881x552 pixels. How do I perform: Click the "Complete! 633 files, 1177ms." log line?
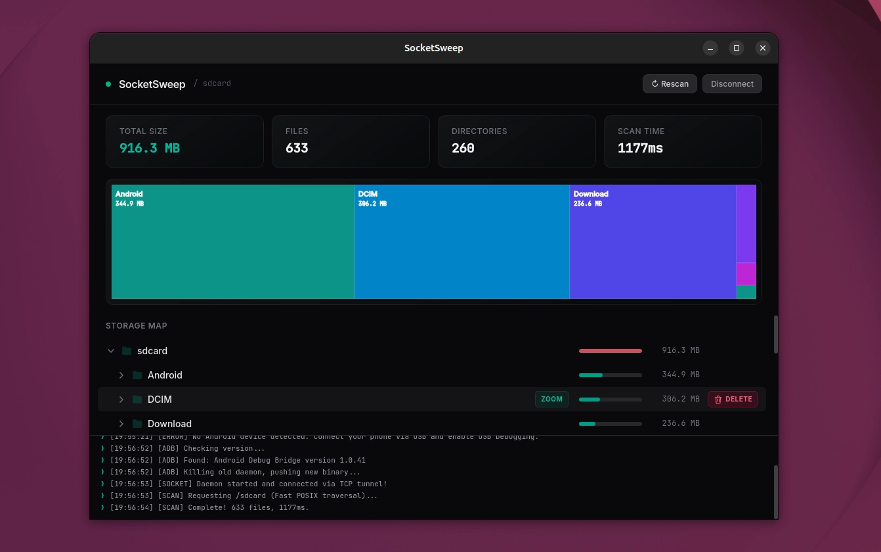(209, 508)
